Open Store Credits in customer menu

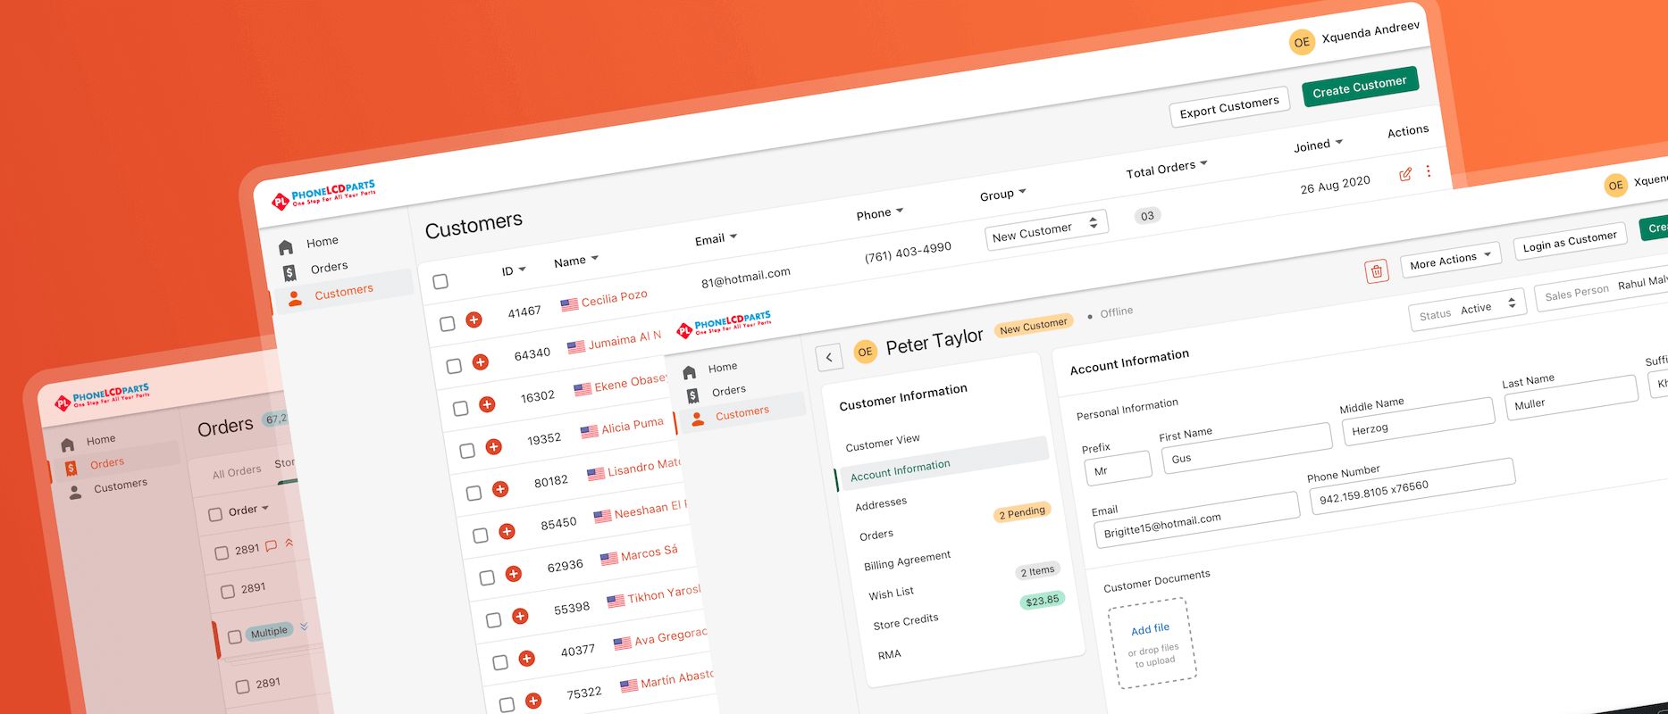[x=906, y=621]
